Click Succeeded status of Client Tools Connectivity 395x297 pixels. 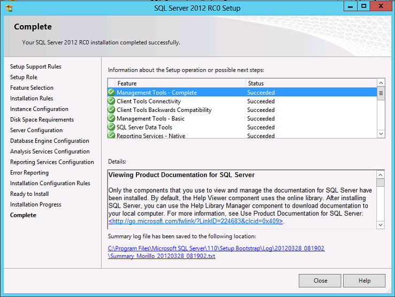[x=261, y=101]
